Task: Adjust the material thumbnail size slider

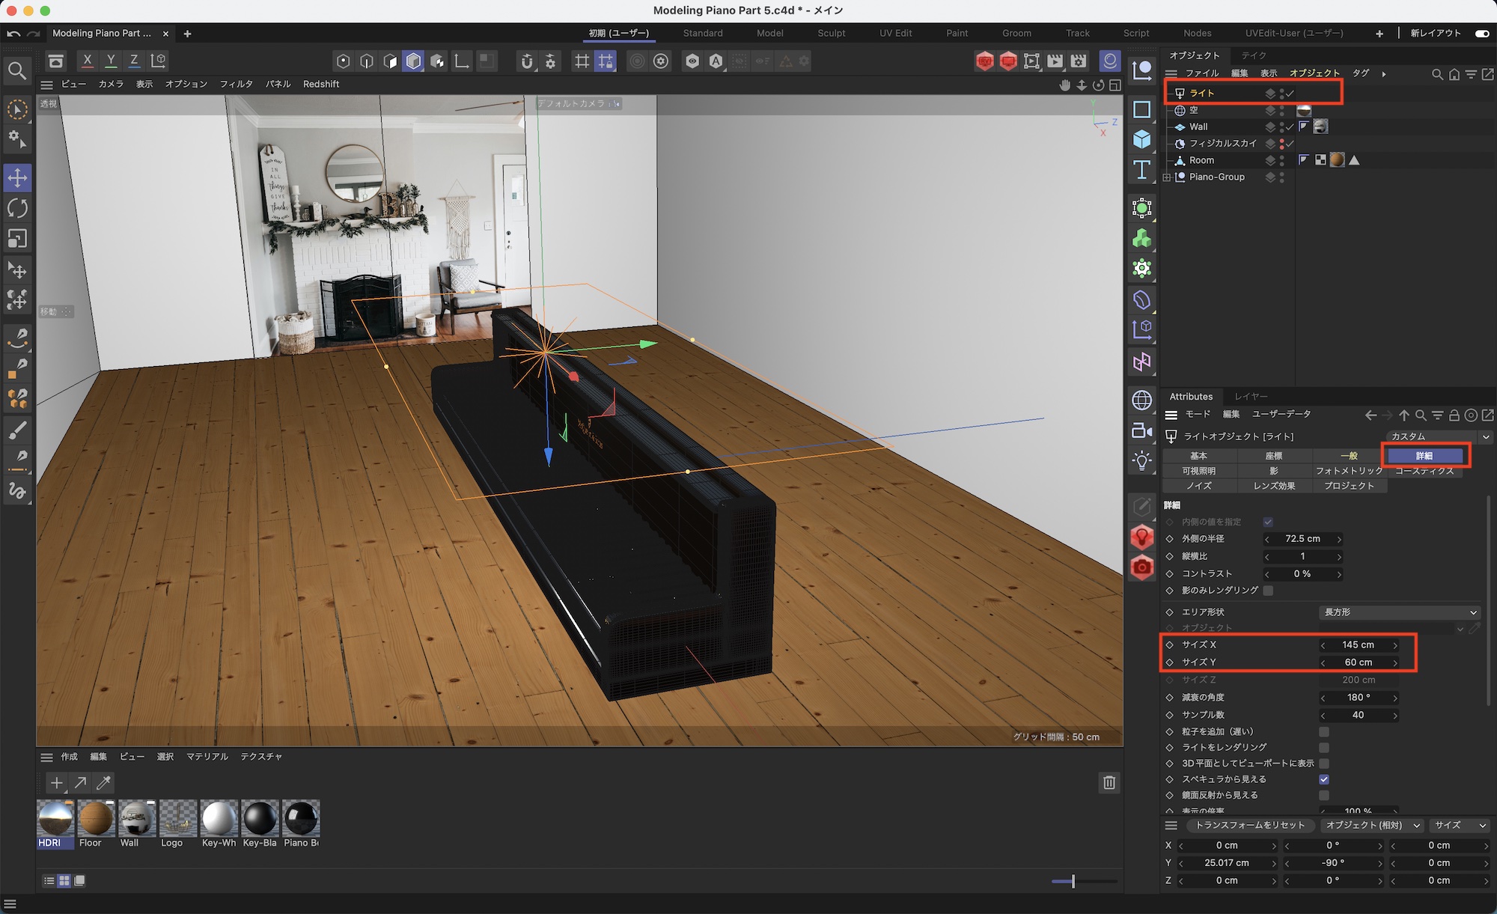Action: pos(1073,881)
